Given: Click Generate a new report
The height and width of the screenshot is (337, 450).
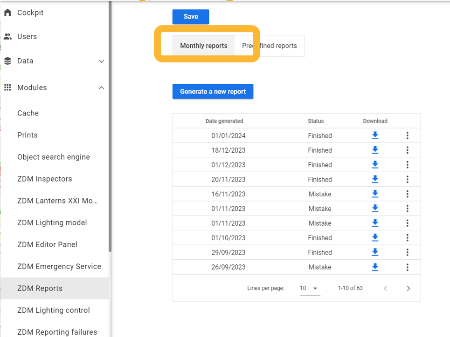Looking at the screenshot, I should (x=213, y=92).
